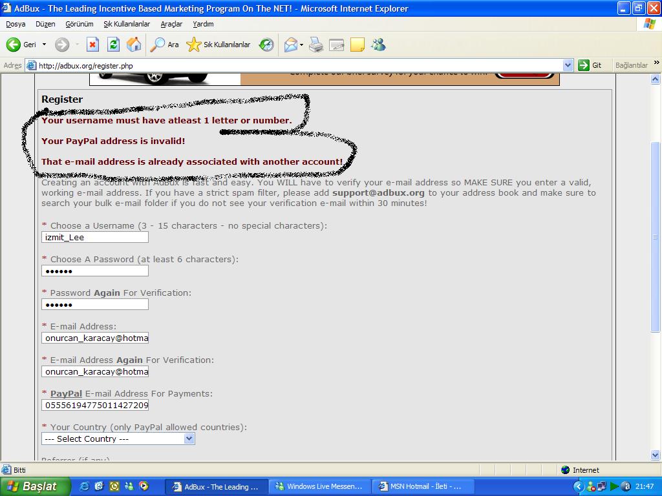Image resolution: width=662 pixels, height=496 pixels.
Task: Click the E-mail Address Again verification field
Action: tap(95, 371)
